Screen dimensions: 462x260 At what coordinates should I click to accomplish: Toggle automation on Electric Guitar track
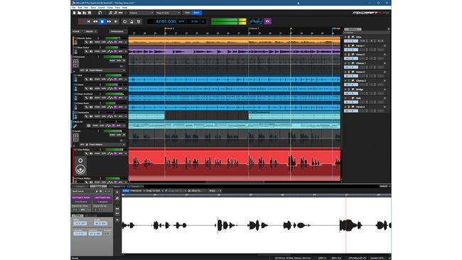[x=110, y=42]
